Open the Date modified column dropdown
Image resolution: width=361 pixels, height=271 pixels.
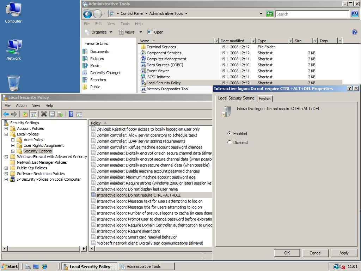click(x=253, y=41)
